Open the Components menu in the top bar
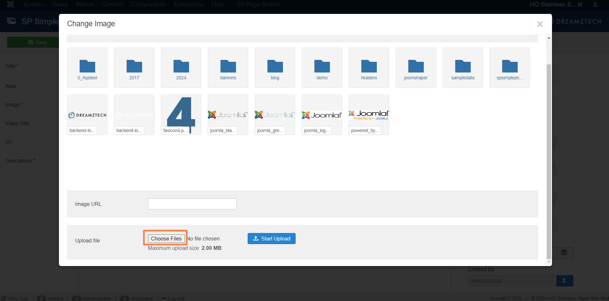This screenshot has width=609, height=301. 148,5
